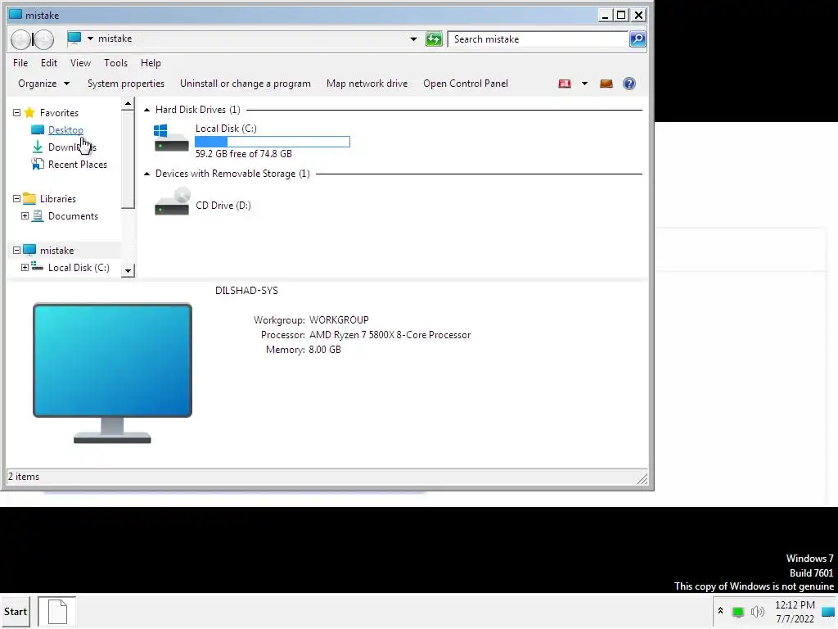Viewport: 838px width, 629px height.
Task: Open the Start menu
Action: click(x=16, y=611)
